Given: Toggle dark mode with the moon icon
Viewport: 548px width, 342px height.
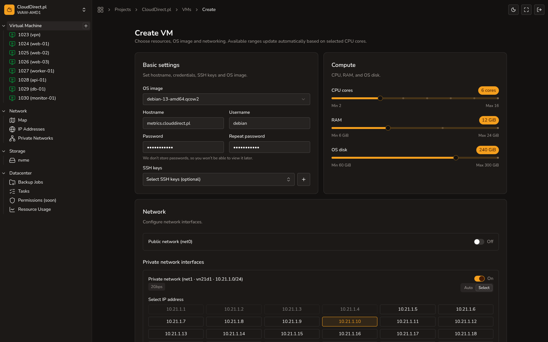Looking at the screenshot, I should (x=513, y=10).
